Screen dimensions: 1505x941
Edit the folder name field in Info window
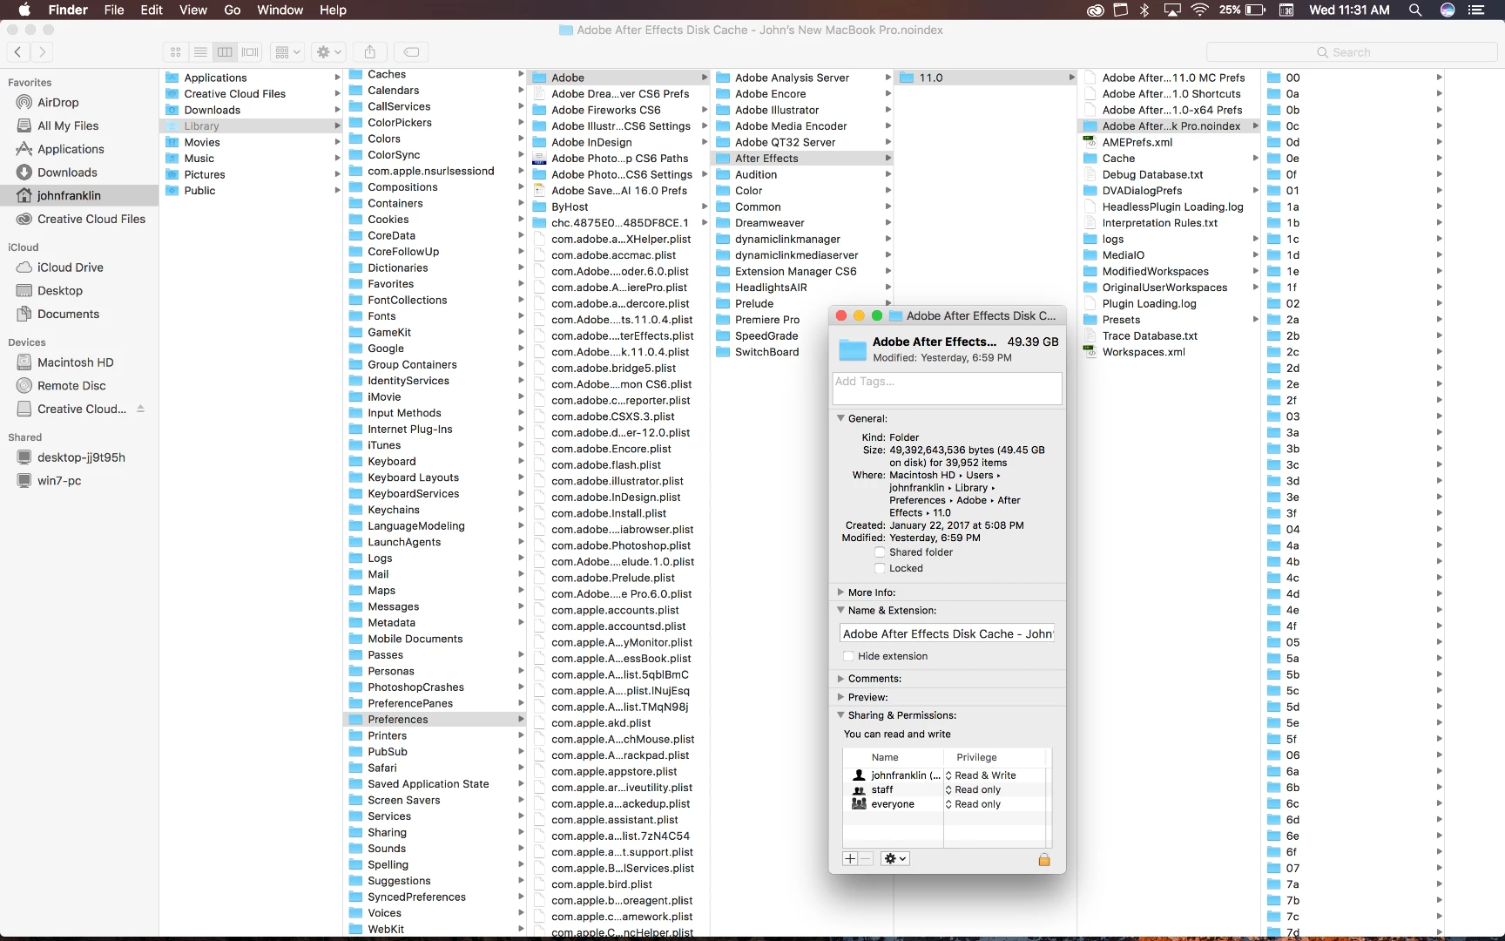coord(948,634)
